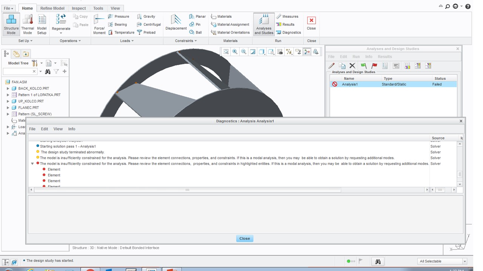Screen dimensions: 483x271
Task: Expand Pattern 1 of LOPATKA.PRT node
Action: tap(8, 95)
